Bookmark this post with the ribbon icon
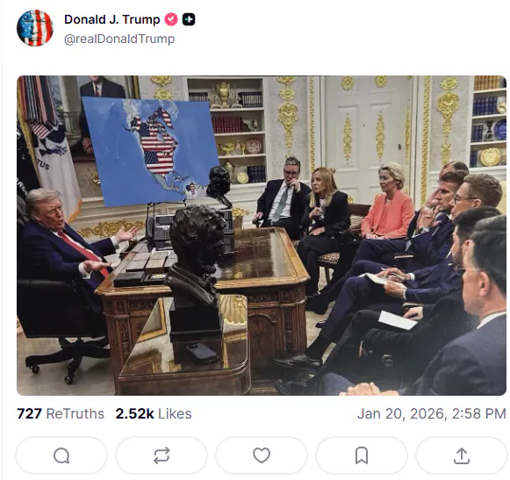Screen dimensions: 510x480 pyautogui.click(x=362, y=455)
